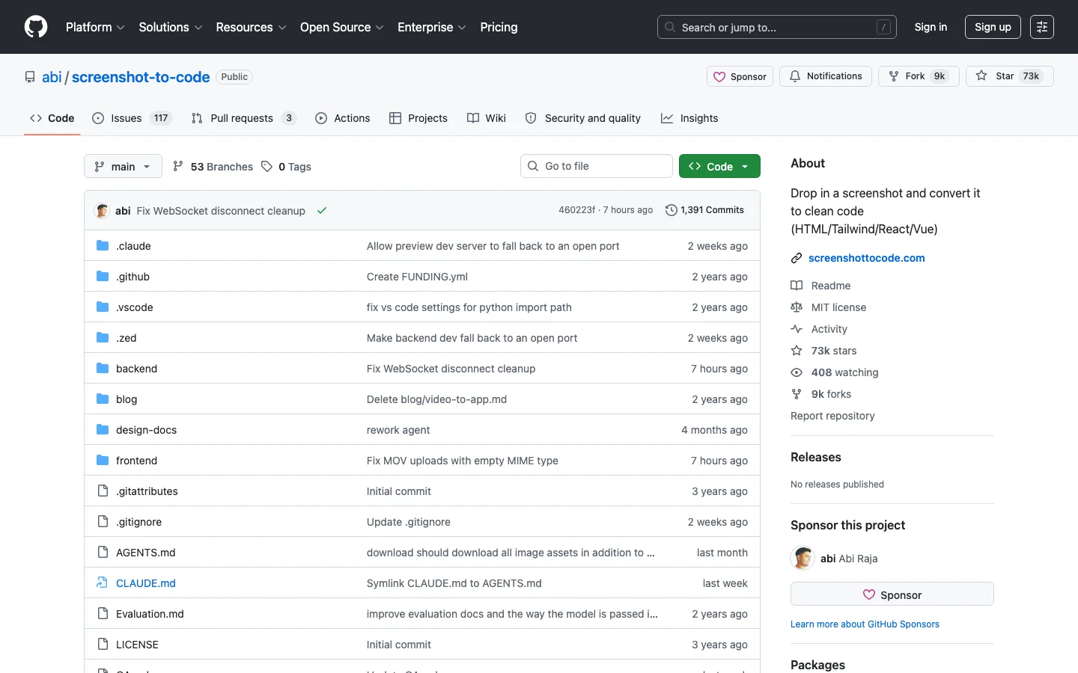Click the Sponsor button under Sponsor this project
Viewport: 1078px width, 673px height.
pyautogui.click(x=892, y=594)
